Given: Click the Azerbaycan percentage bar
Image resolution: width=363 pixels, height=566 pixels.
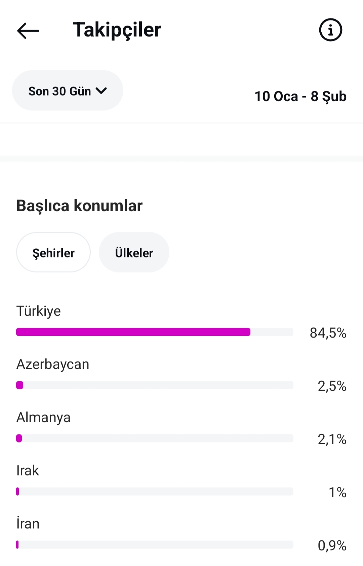Looking at the screenshot, I should click(155, 385).
